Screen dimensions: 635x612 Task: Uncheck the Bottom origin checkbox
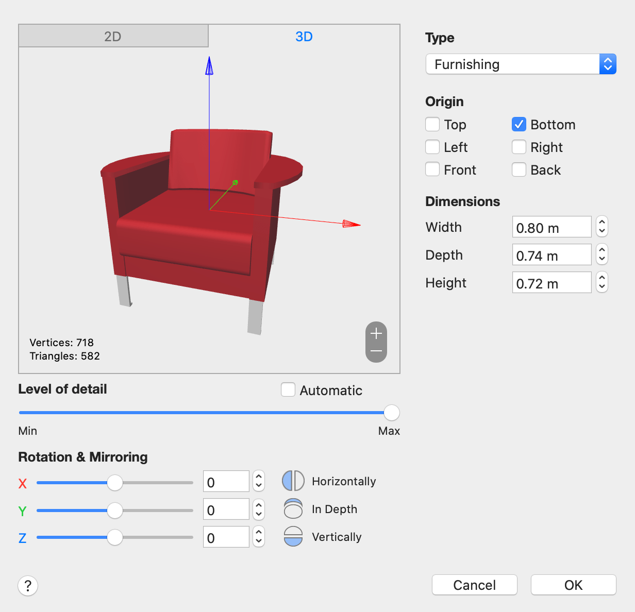519,125
